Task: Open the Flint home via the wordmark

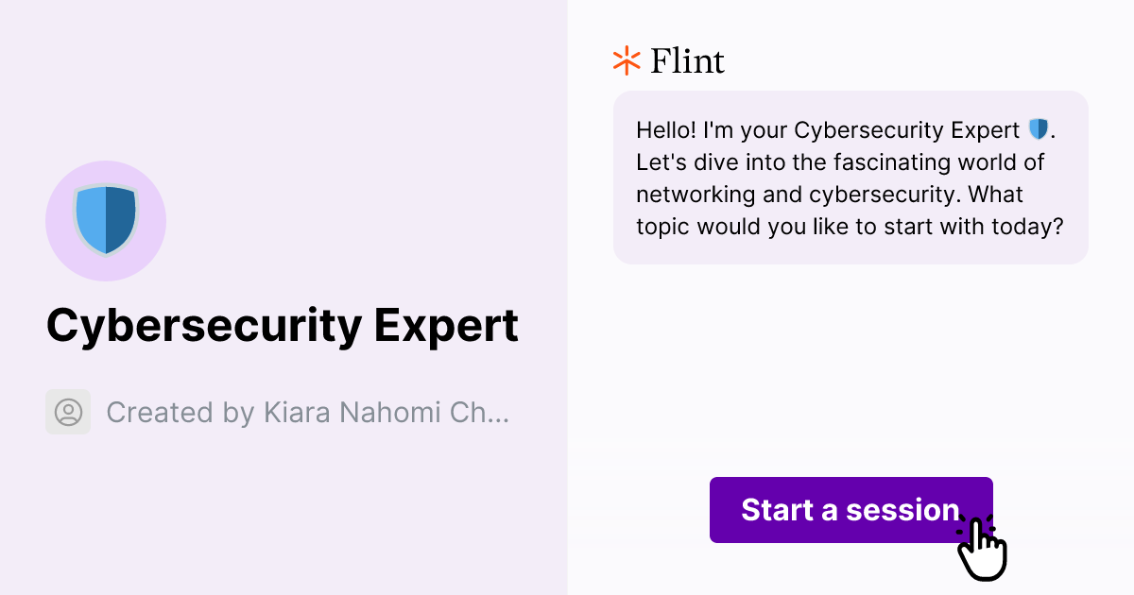Action: coord(687,60)
